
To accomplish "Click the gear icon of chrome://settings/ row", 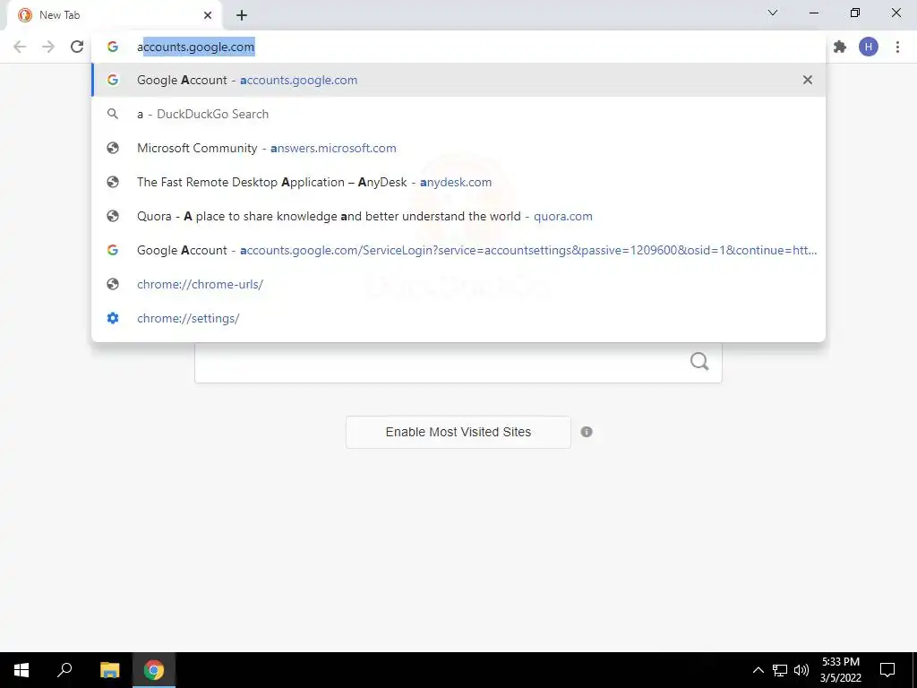I will [x=113, y=318].
